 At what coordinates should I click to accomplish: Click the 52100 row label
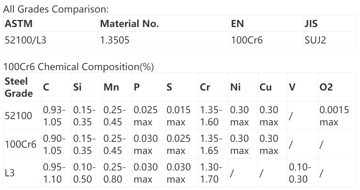tap(18, 116)
